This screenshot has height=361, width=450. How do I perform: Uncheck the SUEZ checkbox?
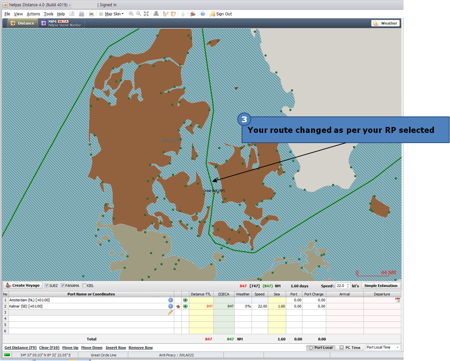click(47, 285)
